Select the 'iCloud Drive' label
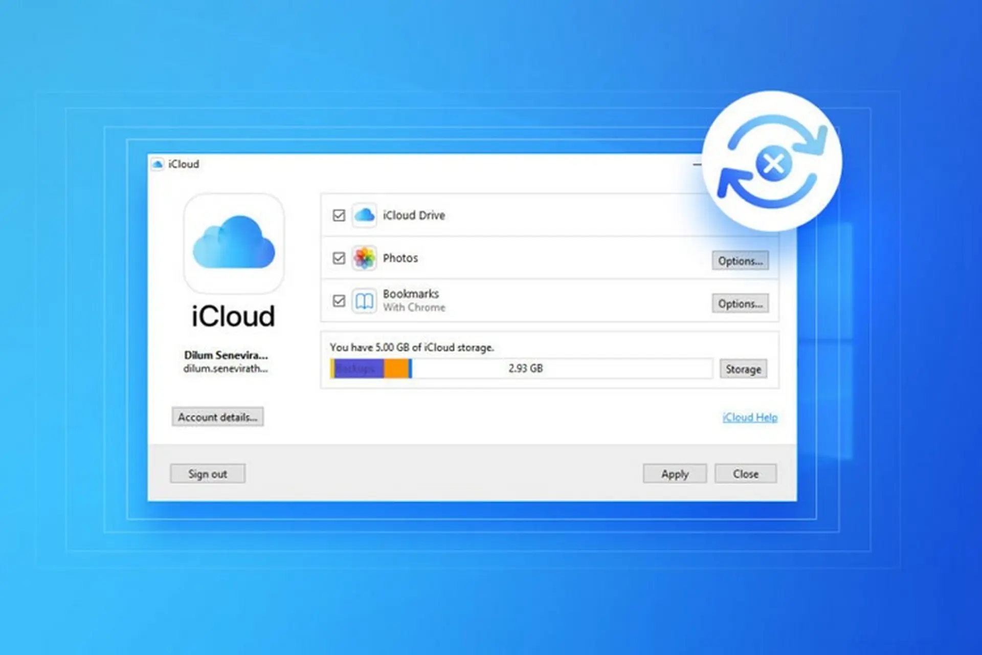This screenshot has width=982, height=655. 414,215
